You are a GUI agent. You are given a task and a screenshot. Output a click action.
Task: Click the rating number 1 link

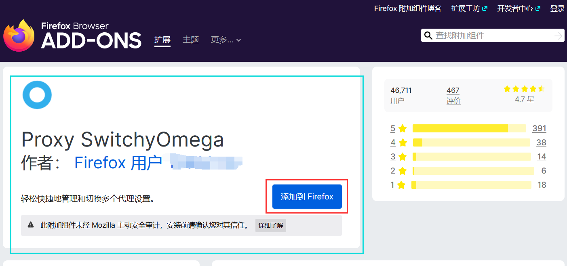pyautogui.click(x=392, y=185)
